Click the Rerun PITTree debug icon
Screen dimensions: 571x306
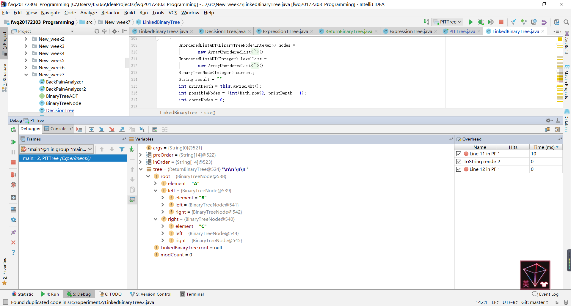click(13, 130)
